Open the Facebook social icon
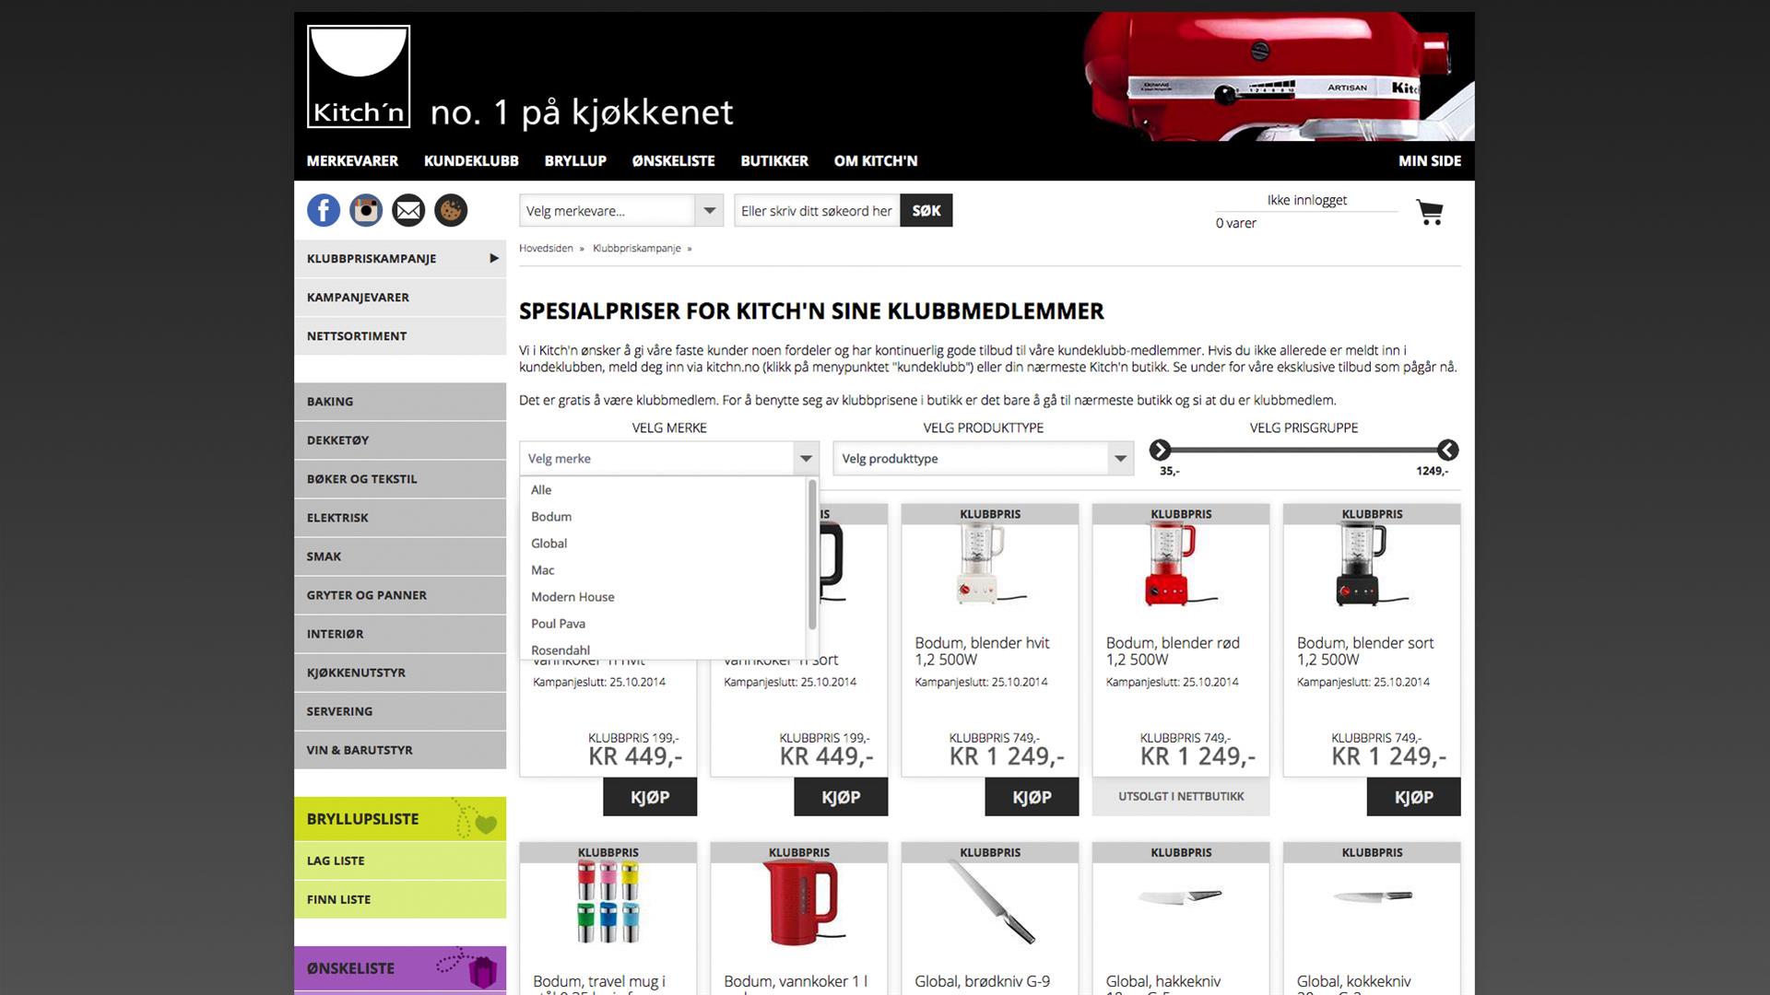This screenshot has width=1770, height=995. tap(324, 211)
